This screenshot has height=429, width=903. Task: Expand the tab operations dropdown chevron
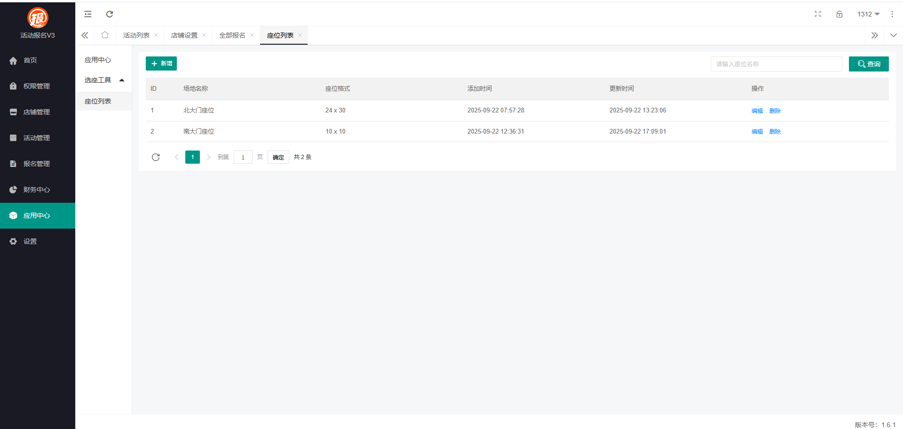coord(893,35)
